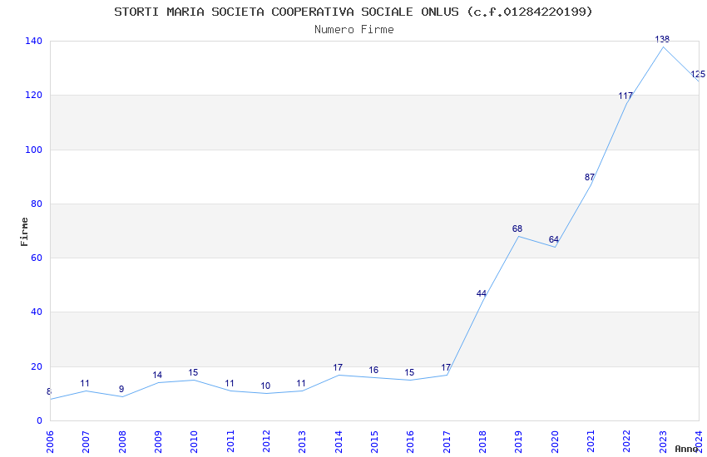
Task: Click the y-axis value 140
Action: [34, 41]
